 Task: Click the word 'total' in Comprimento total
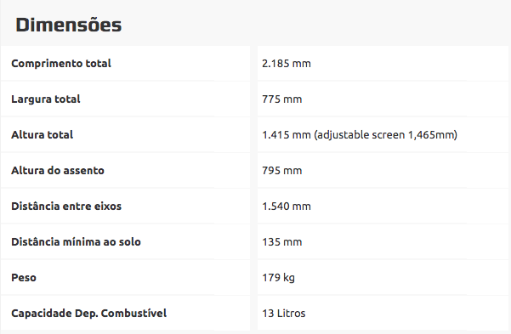[98, 63]
